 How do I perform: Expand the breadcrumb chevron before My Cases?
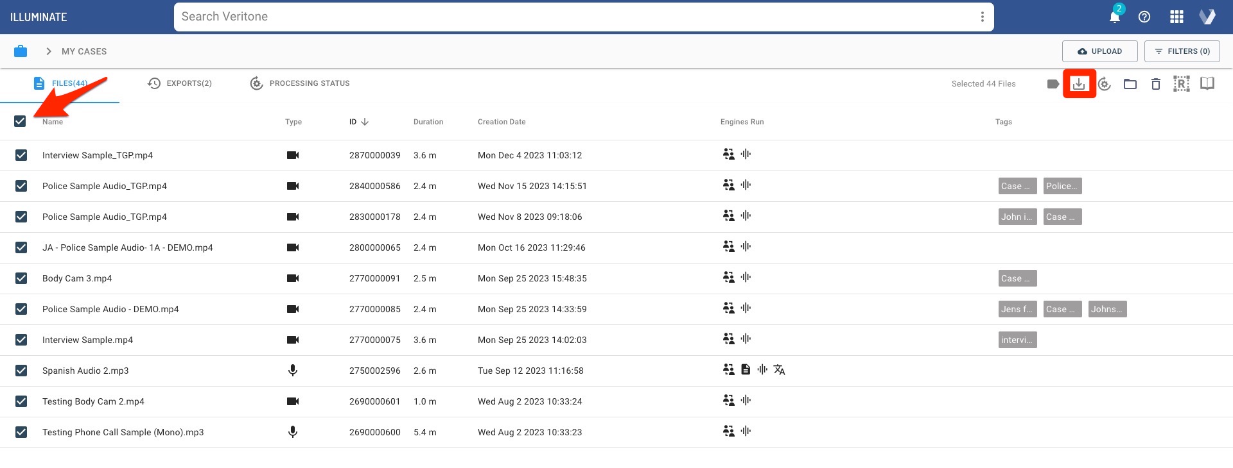(x=49, y=51)
